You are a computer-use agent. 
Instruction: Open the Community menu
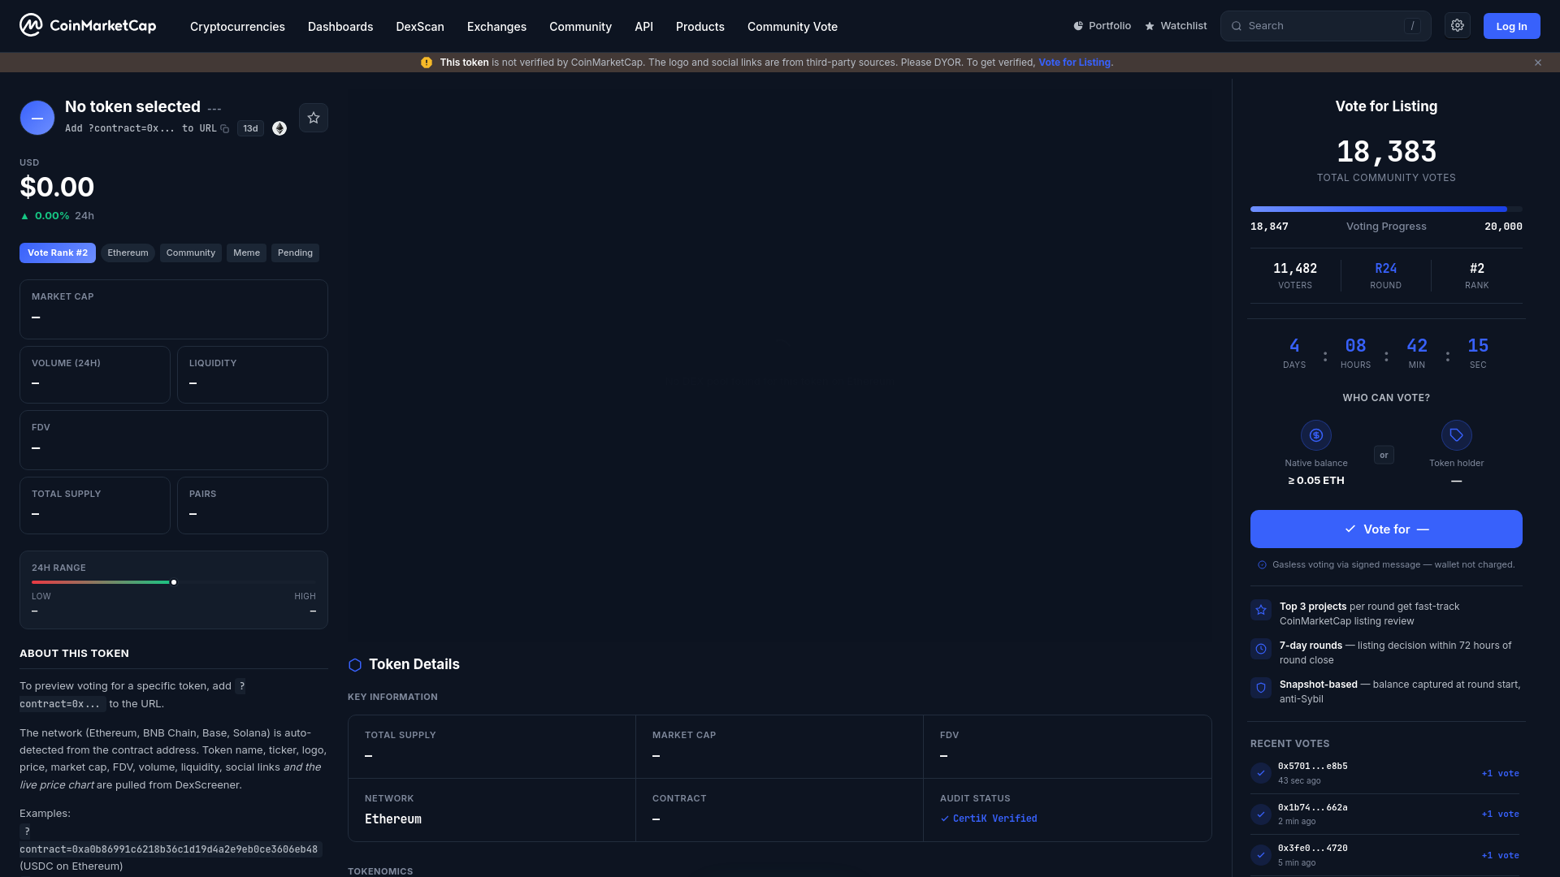[580, 27]
